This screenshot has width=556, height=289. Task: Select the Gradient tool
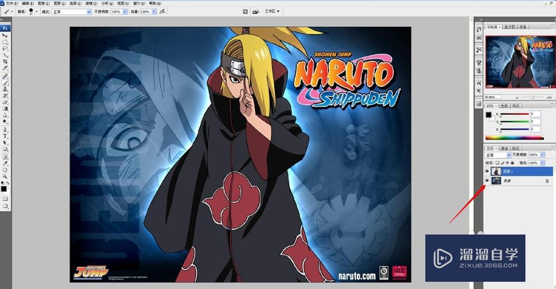point(4,108)
